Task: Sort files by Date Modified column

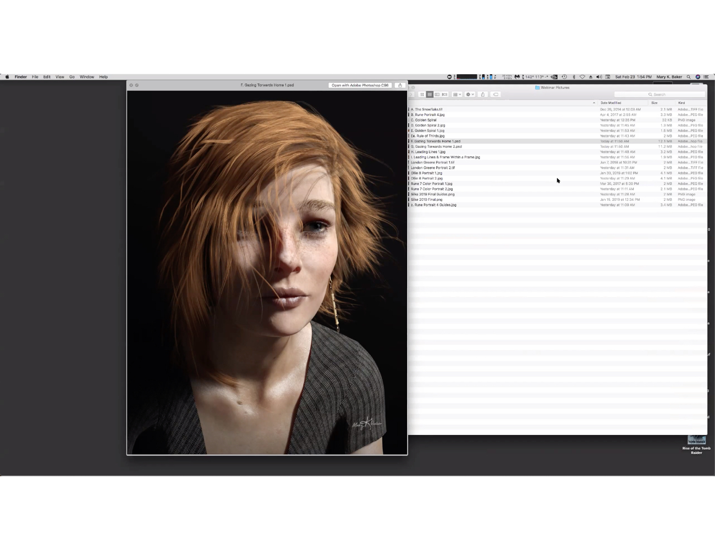Action: coord(610,103)
